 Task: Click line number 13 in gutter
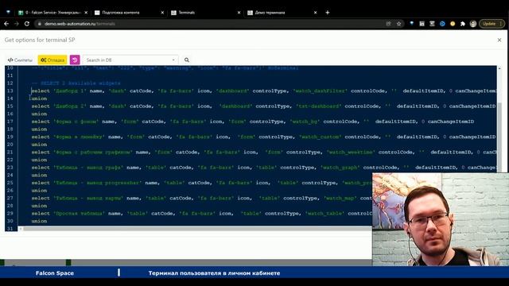(x=10, y=91)
